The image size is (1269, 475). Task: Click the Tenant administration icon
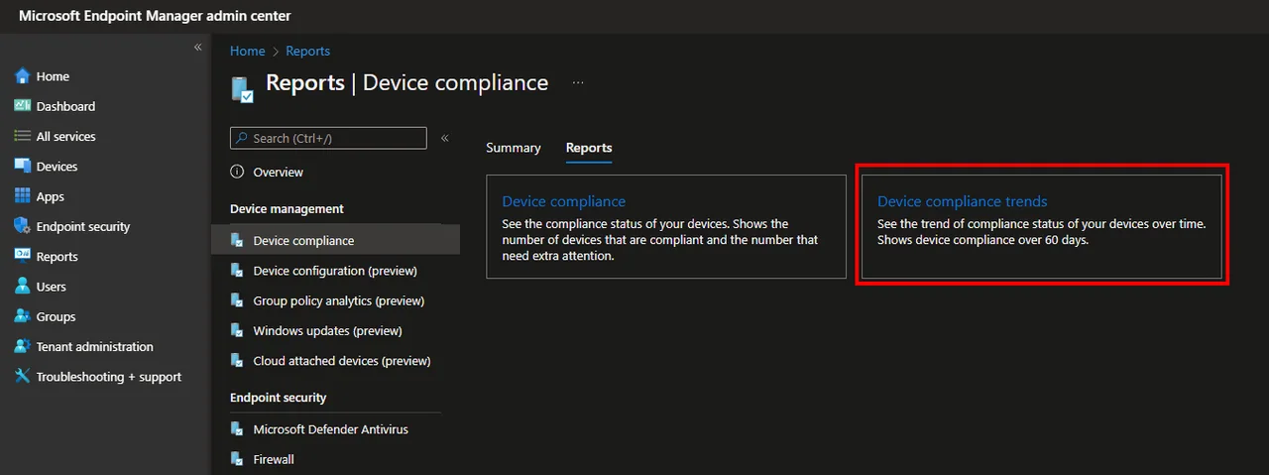click(x=22, y=346)
